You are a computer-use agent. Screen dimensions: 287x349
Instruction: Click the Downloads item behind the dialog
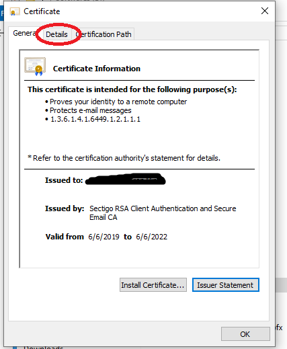(43, 348)
